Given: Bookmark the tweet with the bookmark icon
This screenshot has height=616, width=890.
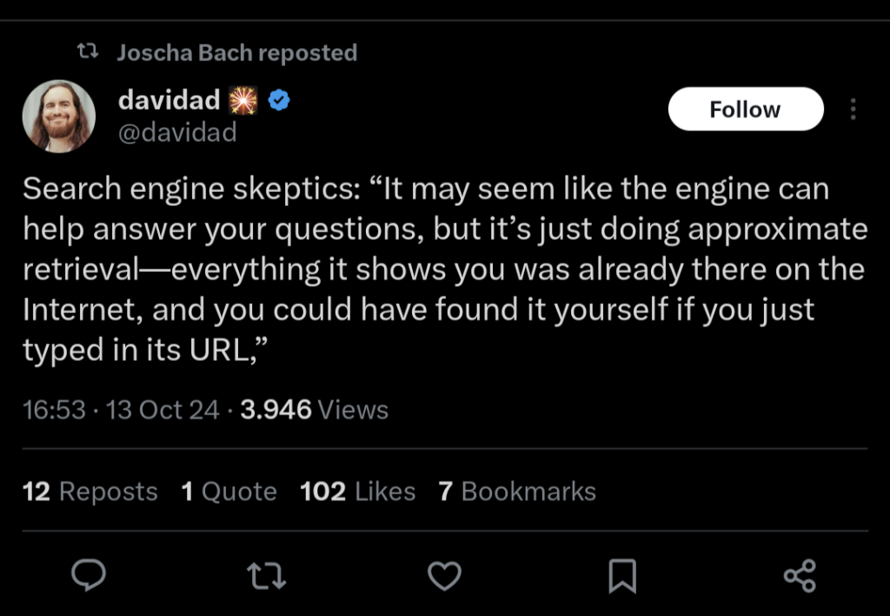Looking at the screenshot, I should click(622, 576).
